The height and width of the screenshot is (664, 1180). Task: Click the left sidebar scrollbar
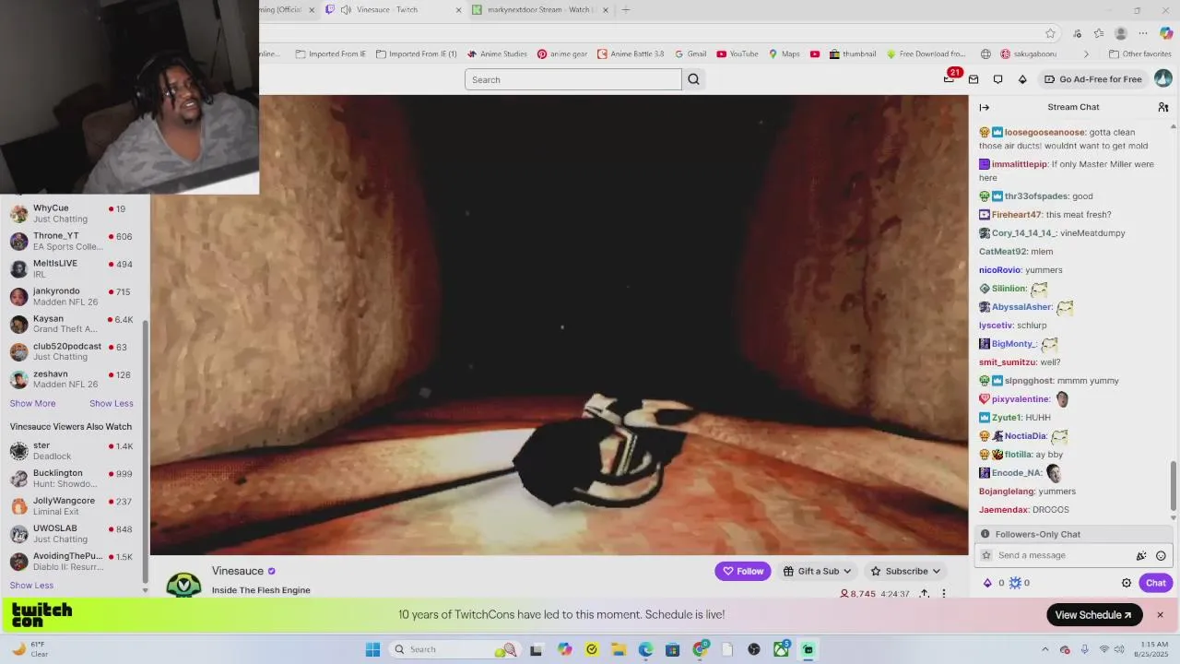[145, 452]
